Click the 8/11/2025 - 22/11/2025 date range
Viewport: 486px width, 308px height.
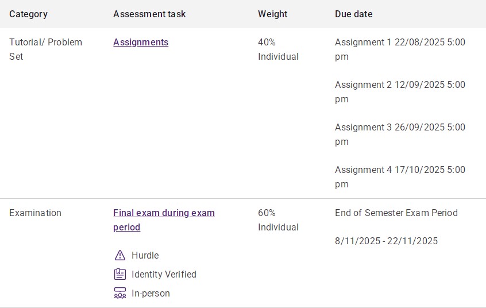tap(386, 241)
